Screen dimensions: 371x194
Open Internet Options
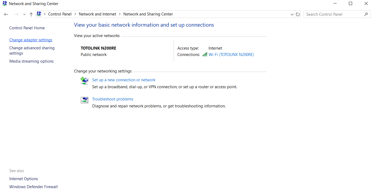coord(24,179)
